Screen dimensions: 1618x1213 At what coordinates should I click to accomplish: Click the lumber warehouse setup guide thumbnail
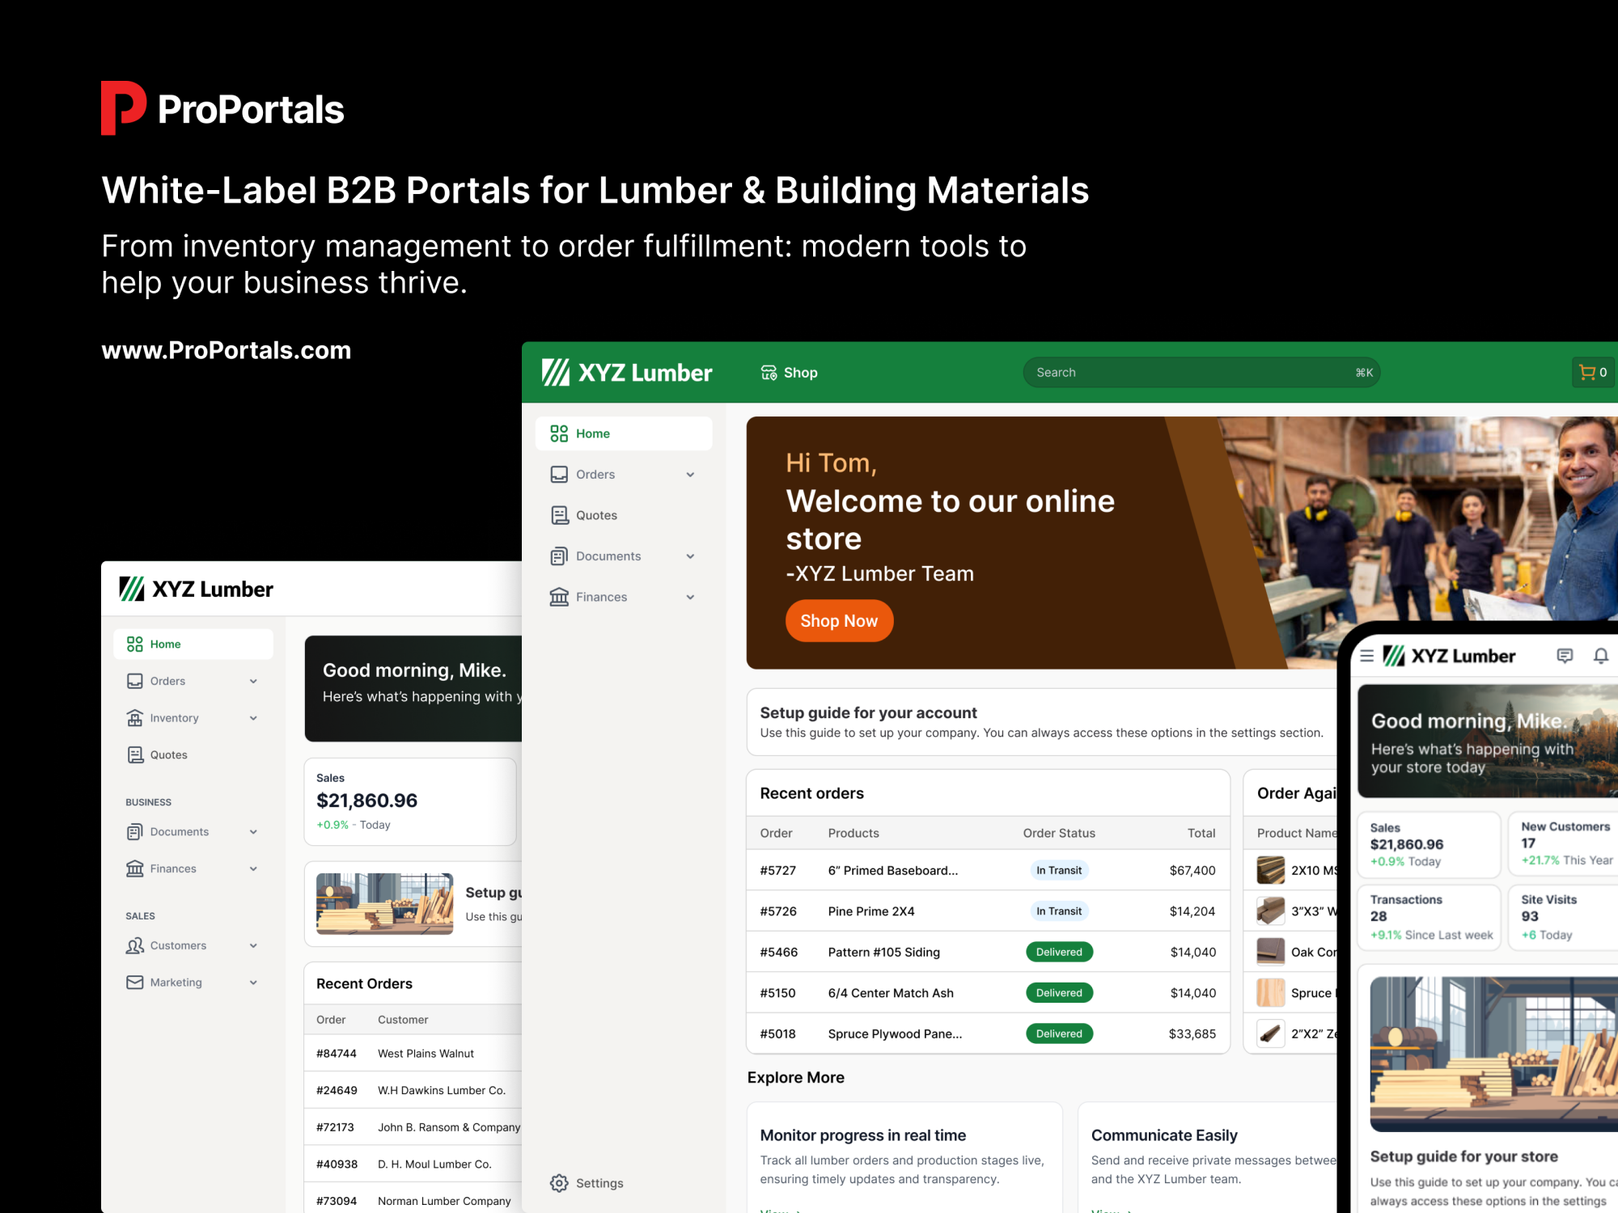tap(384, 904)
